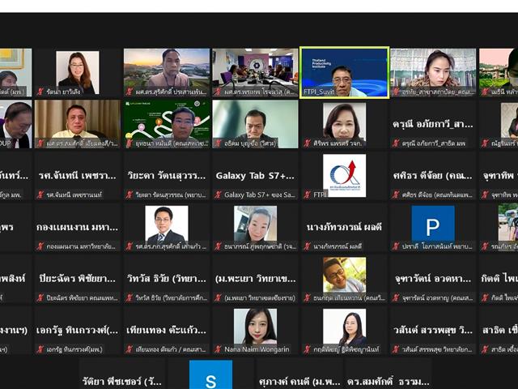Select ศิริพร แพรศรี's profile photo
Screen dimensions: 518x389
344,122
